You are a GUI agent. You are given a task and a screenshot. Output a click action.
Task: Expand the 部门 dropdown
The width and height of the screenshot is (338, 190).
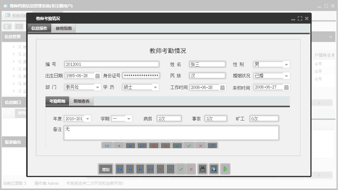click(x=98, y=87)
